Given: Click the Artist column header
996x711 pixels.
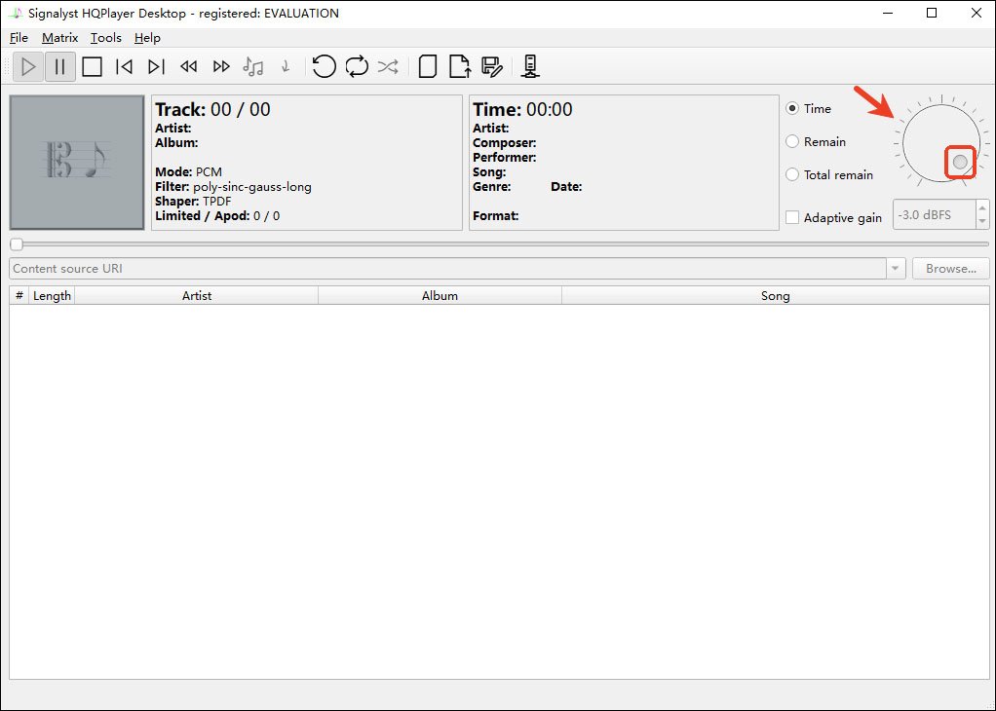Looking at the screenshot, I should coord(196,296).
